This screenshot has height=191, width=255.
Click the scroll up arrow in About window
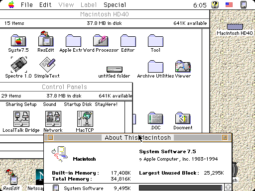[x=228, y=188]
